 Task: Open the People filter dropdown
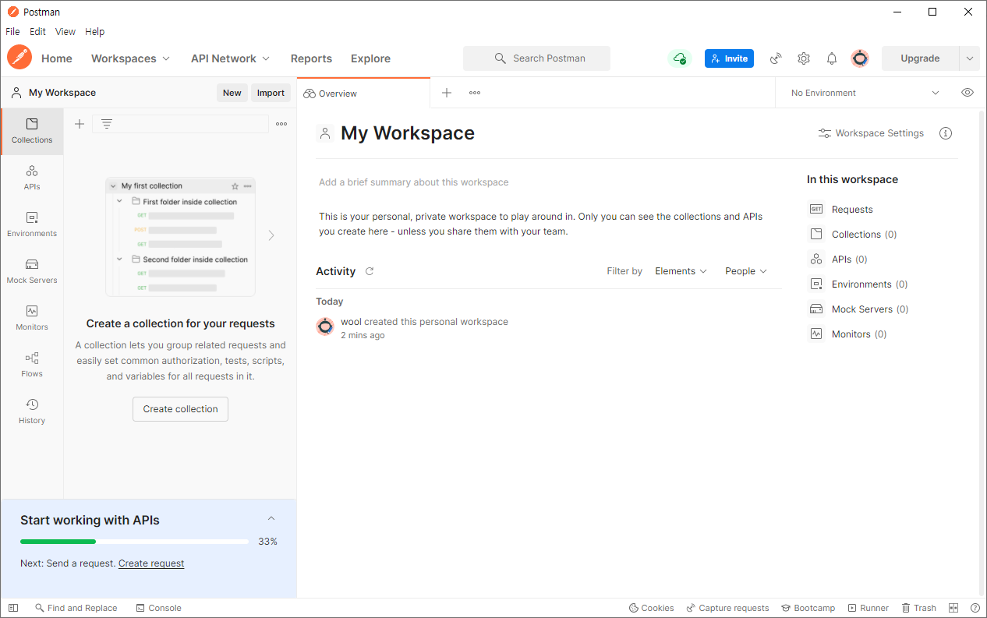click(x=746, y=271)
